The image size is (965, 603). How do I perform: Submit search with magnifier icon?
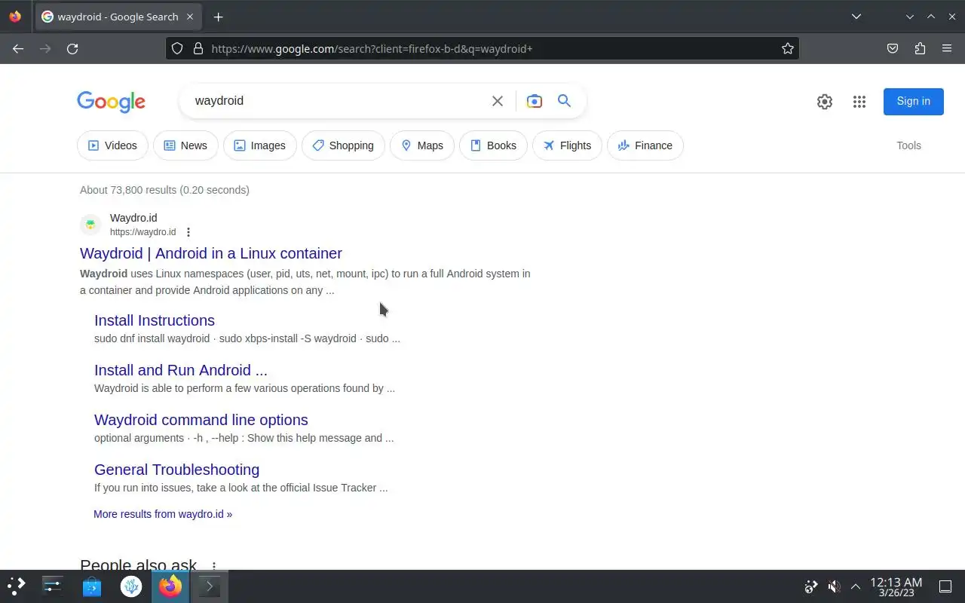pos(564,101)
